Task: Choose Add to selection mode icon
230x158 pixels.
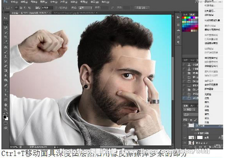Action: [x=21, y=8]
